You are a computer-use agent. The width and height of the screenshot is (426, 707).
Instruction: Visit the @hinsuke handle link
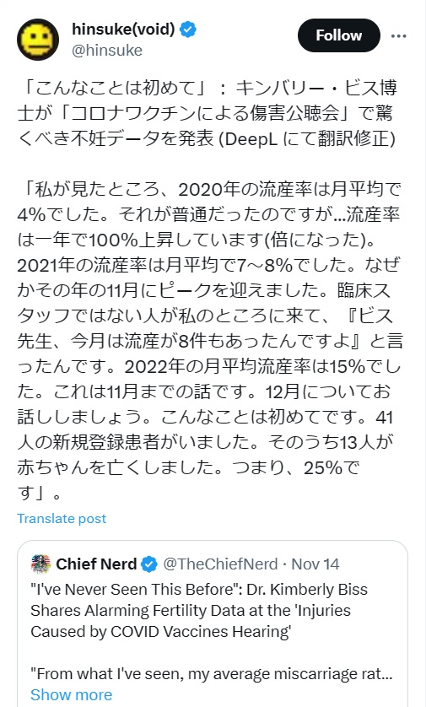tap(107, 50)
